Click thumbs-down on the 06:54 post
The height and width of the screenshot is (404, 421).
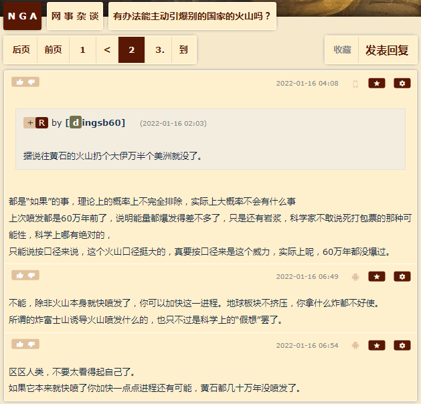coord(31,344)
